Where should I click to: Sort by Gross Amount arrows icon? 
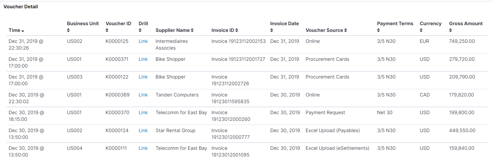450,30
